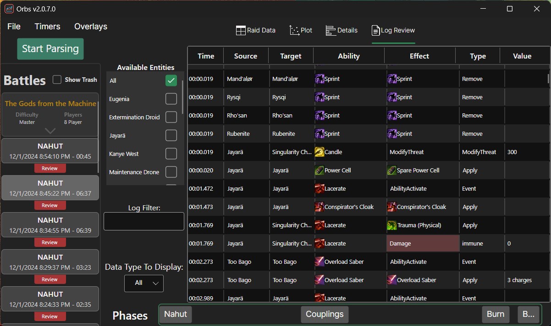Switch to the Details tab
The width and height of the screenshot is (551, 326).
(342, 31)
